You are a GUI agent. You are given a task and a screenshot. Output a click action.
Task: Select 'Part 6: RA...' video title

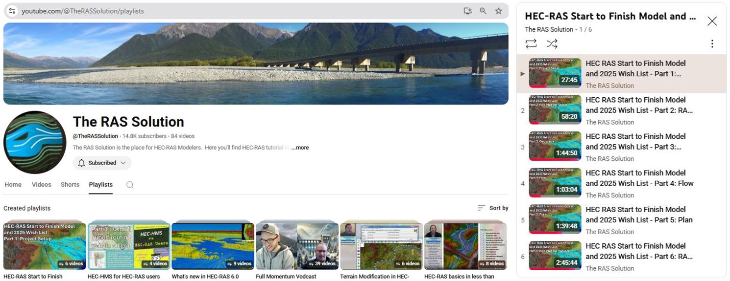639,251
